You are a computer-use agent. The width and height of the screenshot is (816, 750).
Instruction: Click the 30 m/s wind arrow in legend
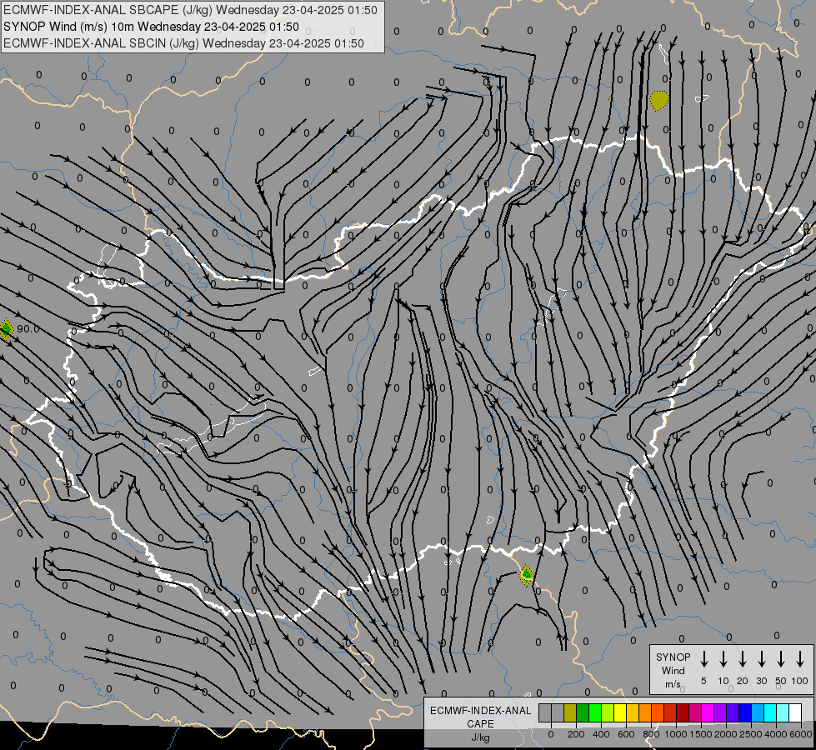click(x=761, y=659)
